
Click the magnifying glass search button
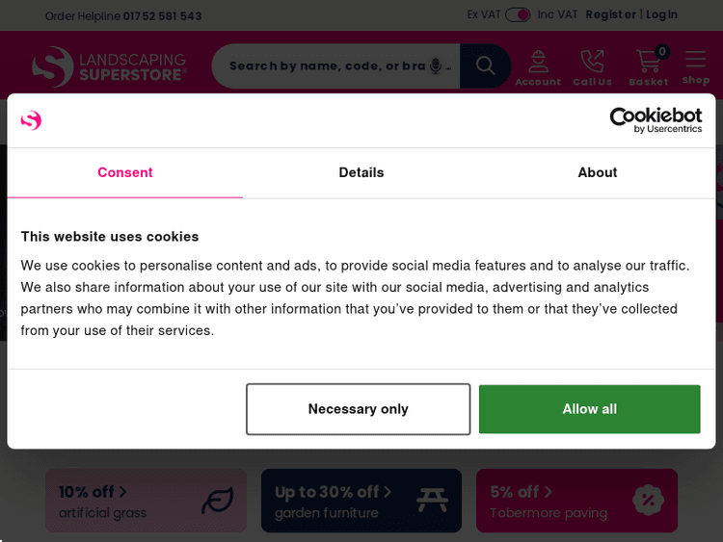point(485,65)
